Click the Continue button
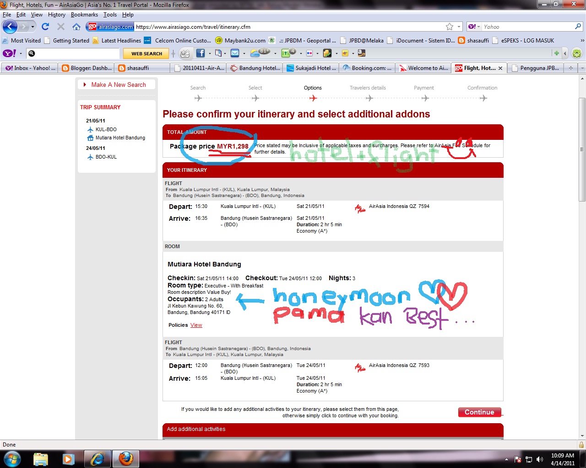 pos(479,412)
